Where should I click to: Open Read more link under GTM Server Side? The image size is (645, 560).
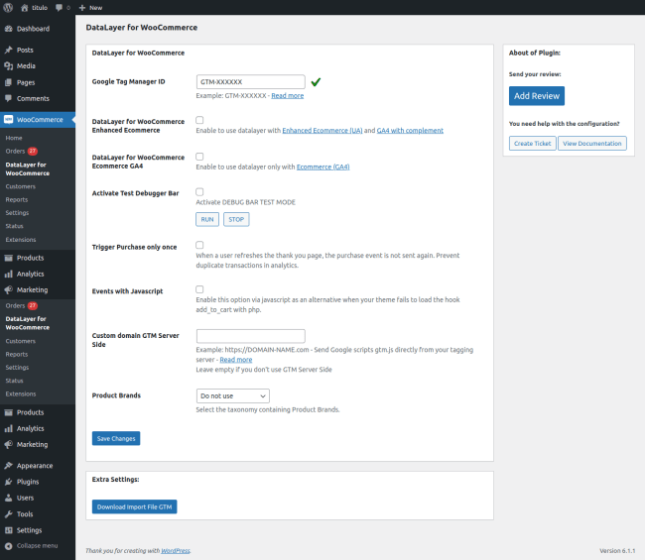[236, 360]
